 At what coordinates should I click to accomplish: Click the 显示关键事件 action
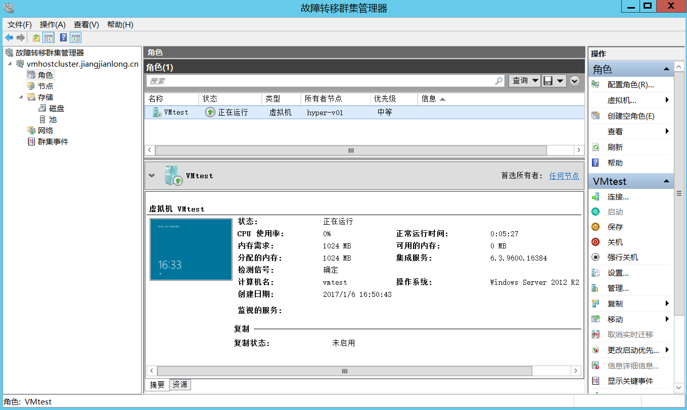coord(630,381)
